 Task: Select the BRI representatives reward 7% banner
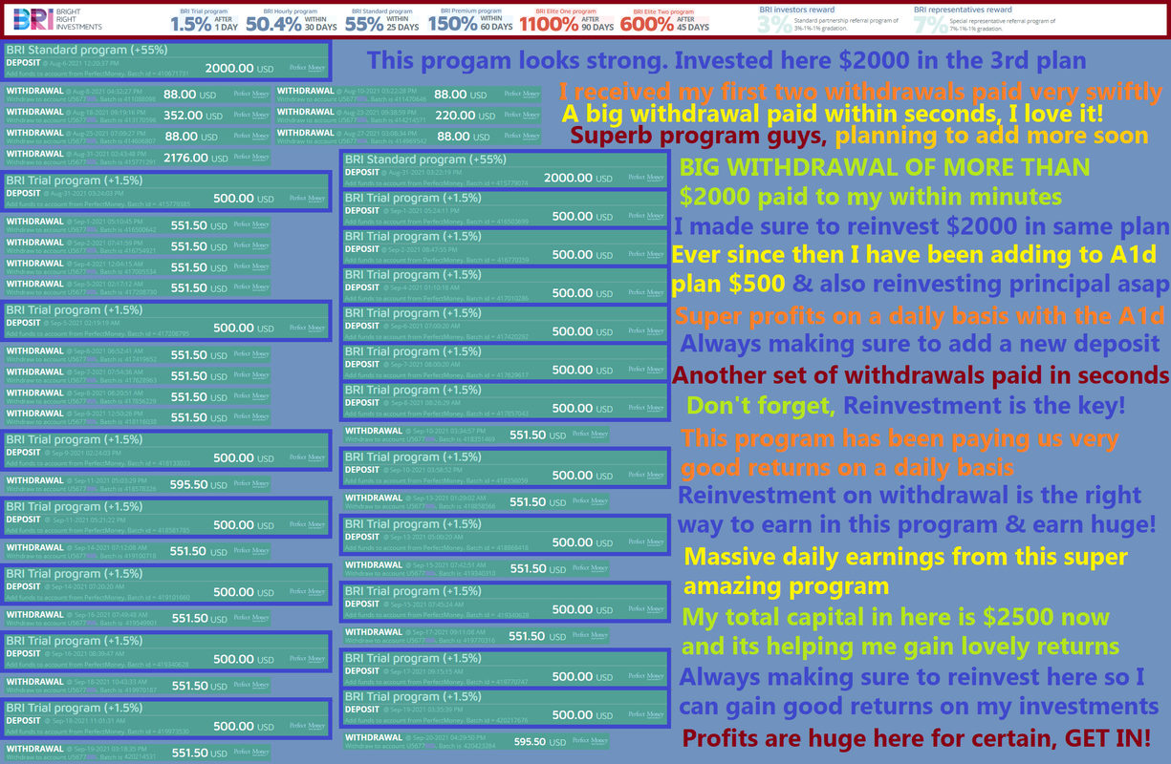coord(986,21)
